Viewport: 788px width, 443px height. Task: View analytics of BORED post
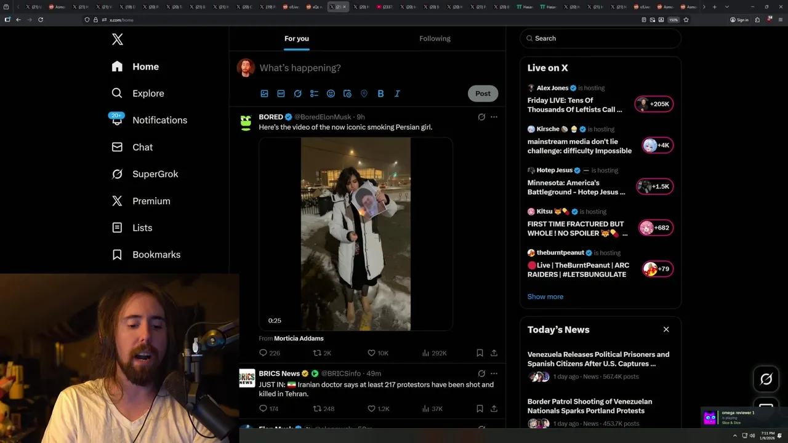(434, 353)
